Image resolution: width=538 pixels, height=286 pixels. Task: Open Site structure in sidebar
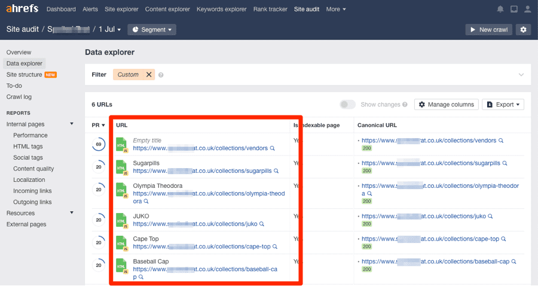24,75
